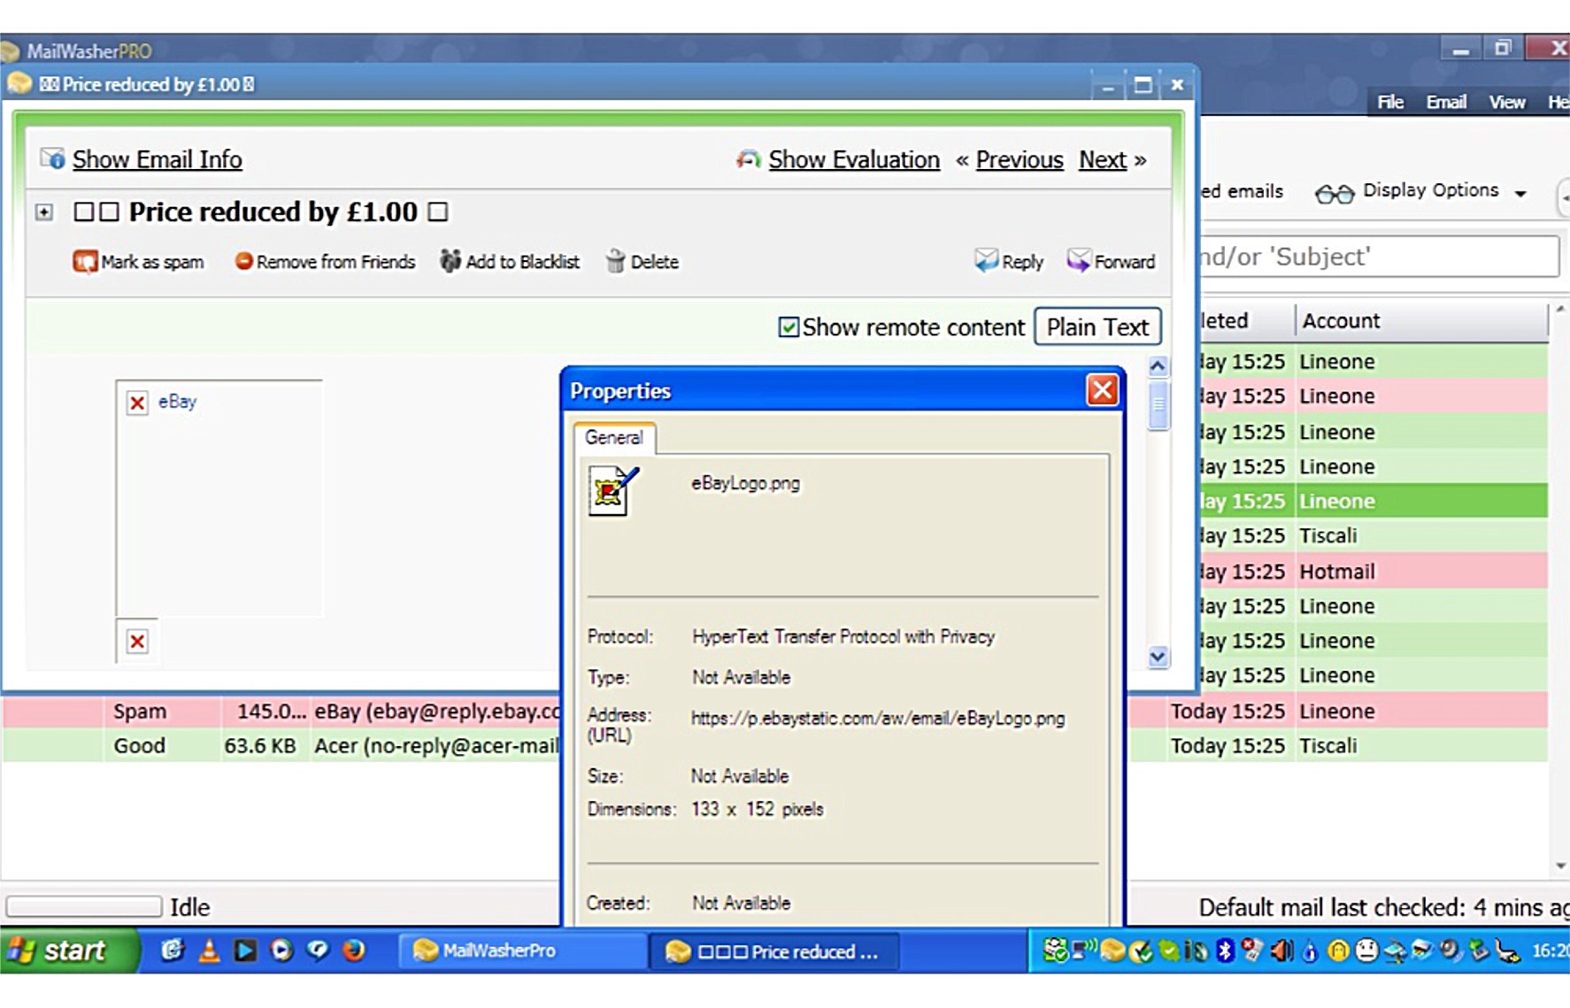Click the preview pane scroll down arrow
Viewport: 1570px width, 1008px height.
click(x=1158, y=657)
